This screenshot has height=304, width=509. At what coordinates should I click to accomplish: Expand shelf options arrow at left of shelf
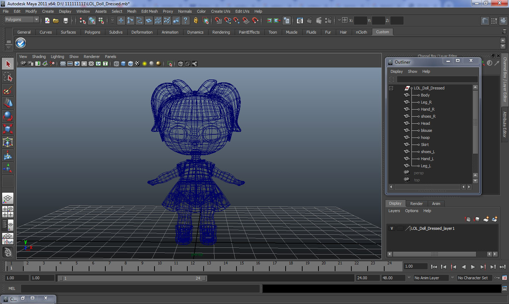coord(9,47)
